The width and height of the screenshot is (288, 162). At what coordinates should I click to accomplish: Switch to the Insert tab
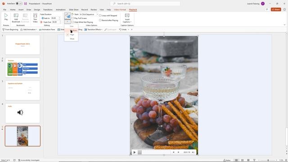point(21,9)
